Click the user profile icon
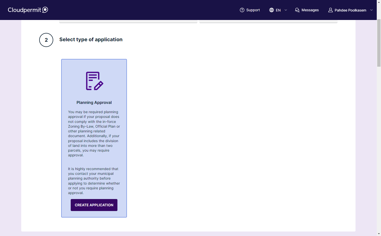Screen dimensions: 381x236 pos(330,10)
